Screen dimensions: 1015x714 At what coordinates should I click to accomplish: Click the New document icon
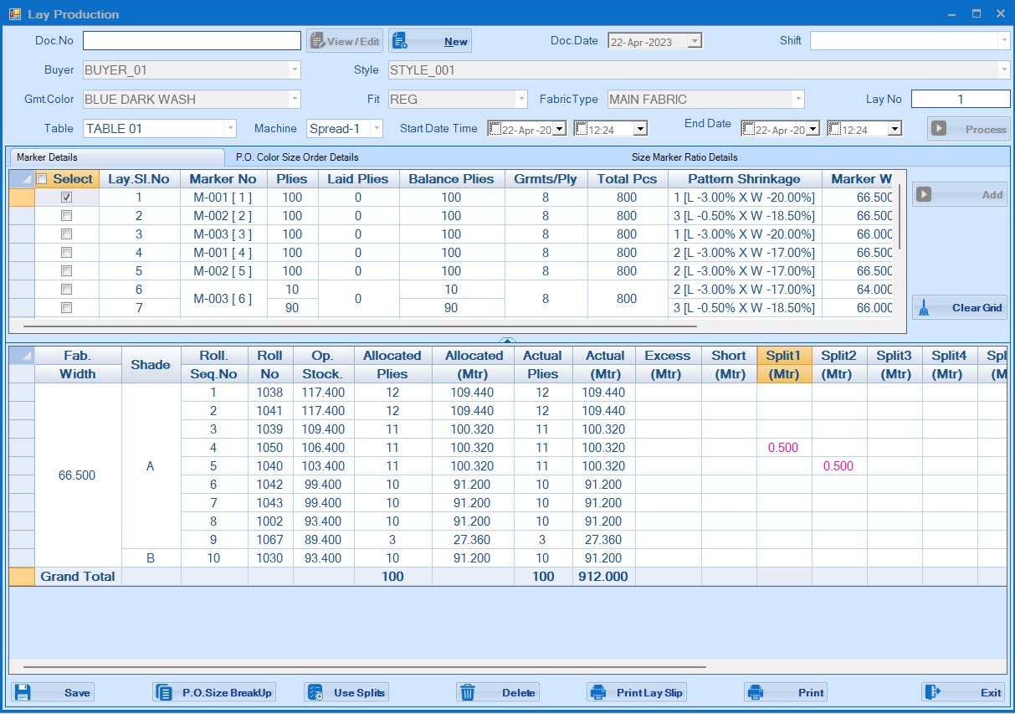[x=400, y=41]
